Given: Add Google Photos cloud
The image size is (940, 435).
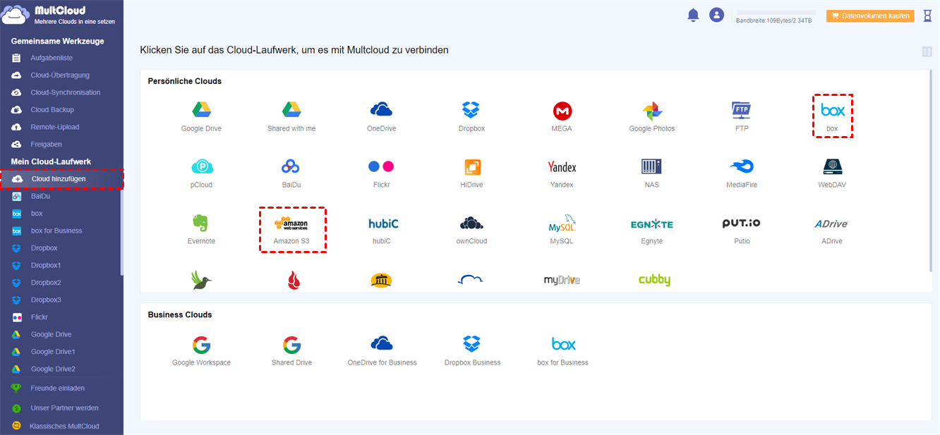Looking at the screenshot, I should coord(652,116).
